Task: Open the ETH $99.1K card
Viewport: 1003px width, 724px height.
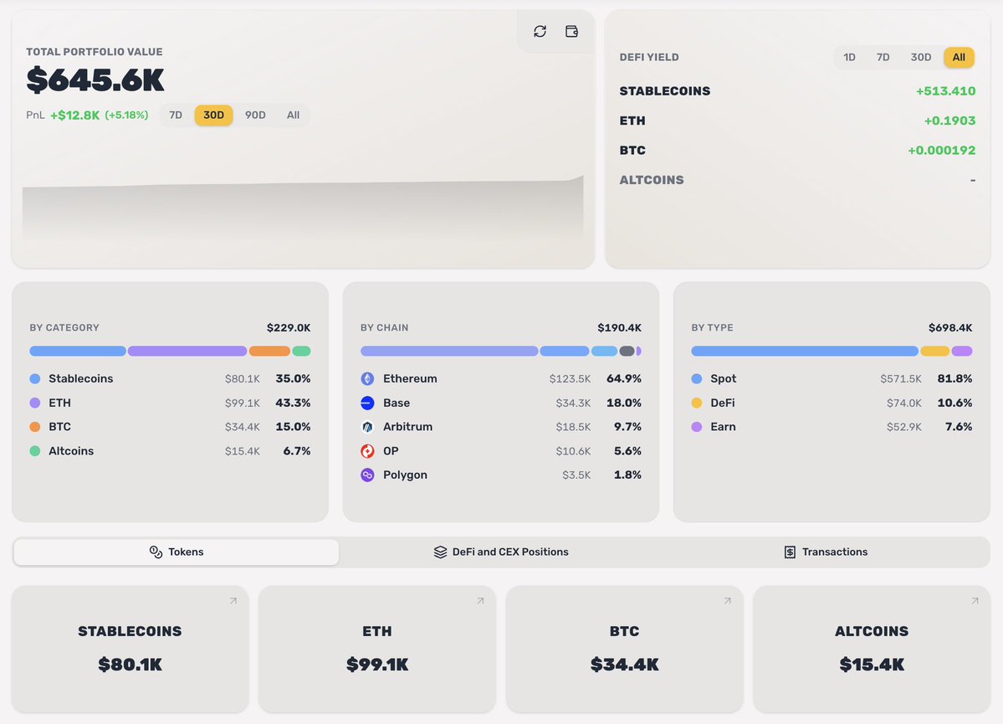Action: coord(377,649)
